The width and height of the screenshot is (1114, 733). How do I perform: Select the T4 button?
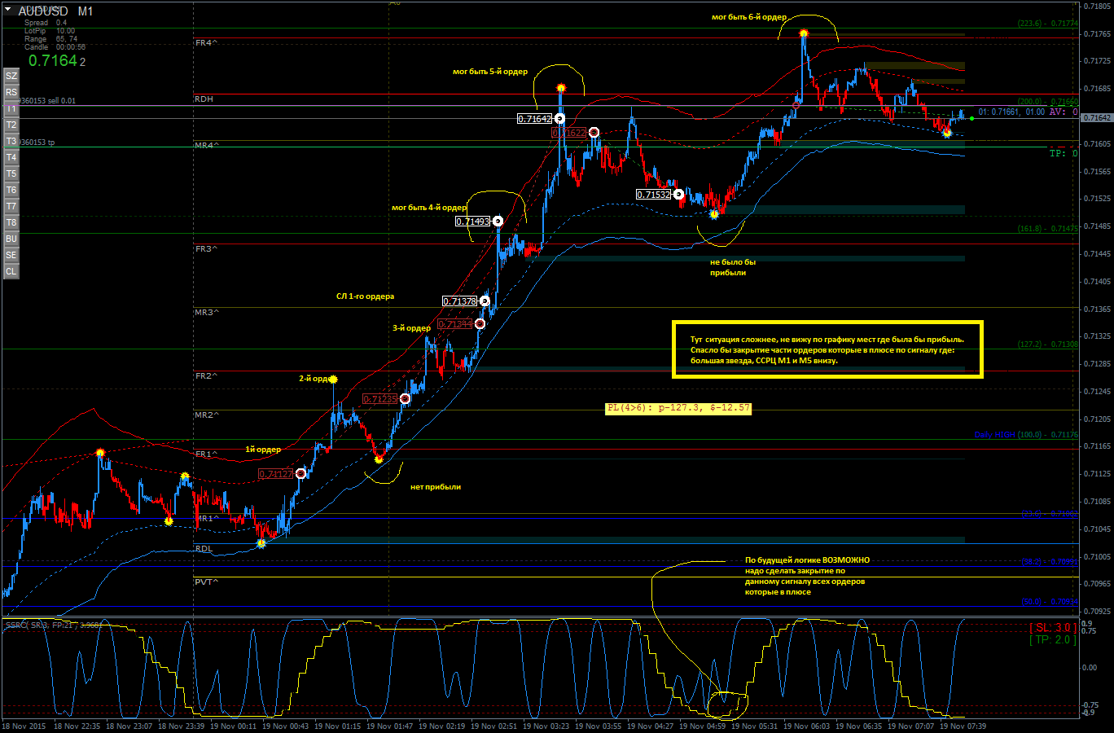[x=11, y=157]
